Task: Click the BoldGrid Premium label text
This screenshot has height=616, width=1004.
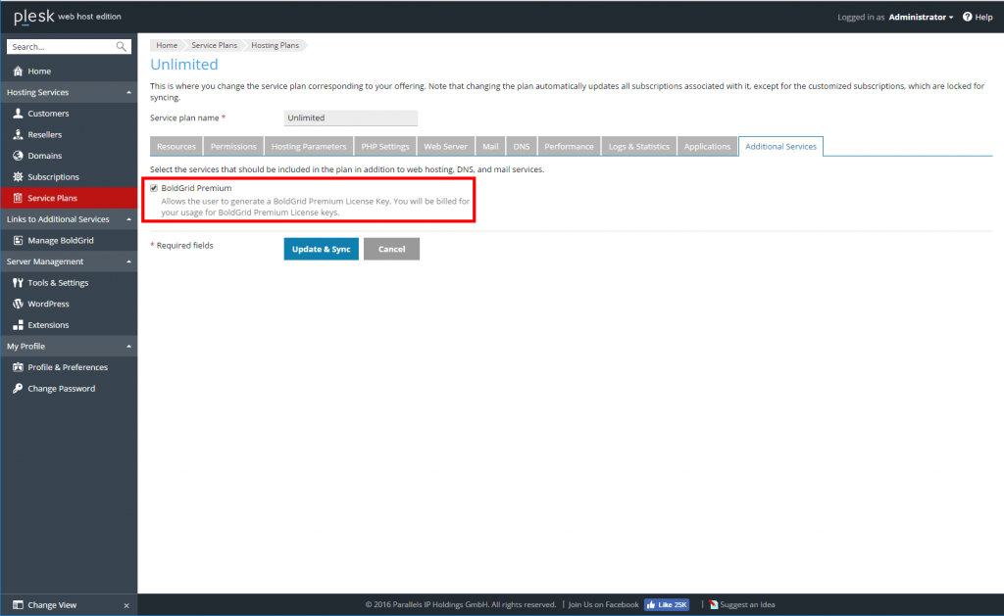Action: [196, 188]
